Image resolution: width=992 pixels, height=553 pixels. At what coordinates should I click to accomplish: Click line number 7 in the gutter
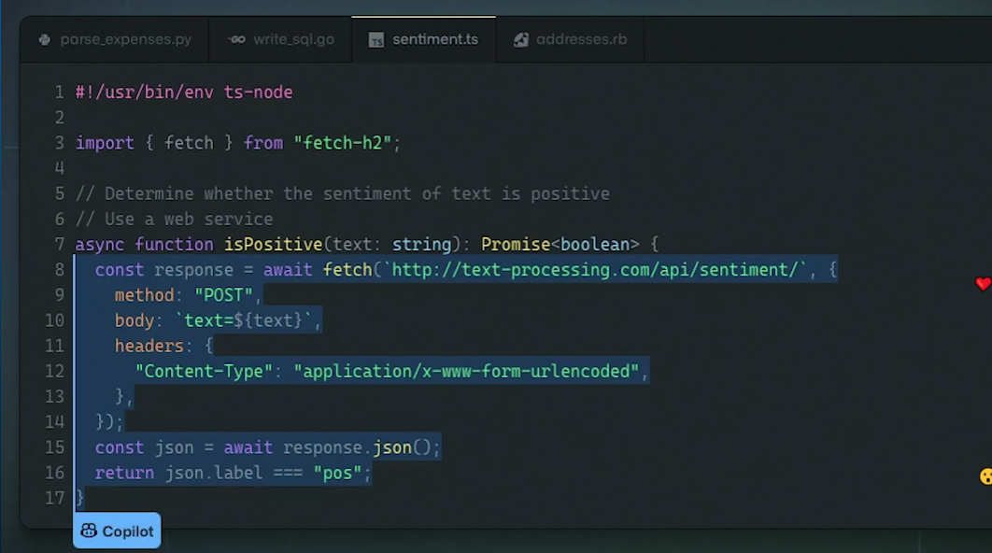(60, 244)
